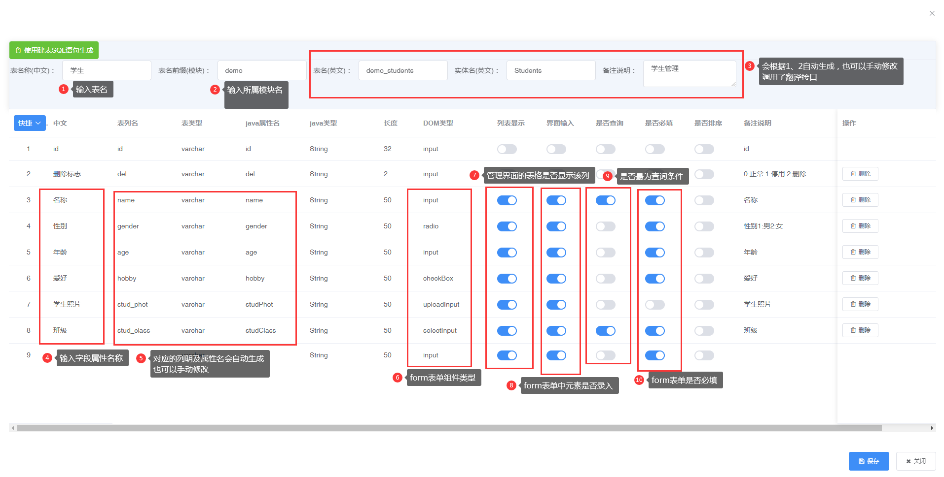Open the 快捷 dropdown
944x477 pixels.
pyautogui.click(x=30, y=123)
